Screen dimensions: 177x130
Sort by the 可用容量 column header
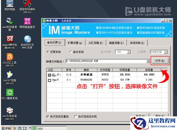pos(125,70)
